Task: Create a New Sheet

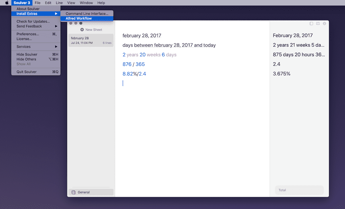Action: 91,30
